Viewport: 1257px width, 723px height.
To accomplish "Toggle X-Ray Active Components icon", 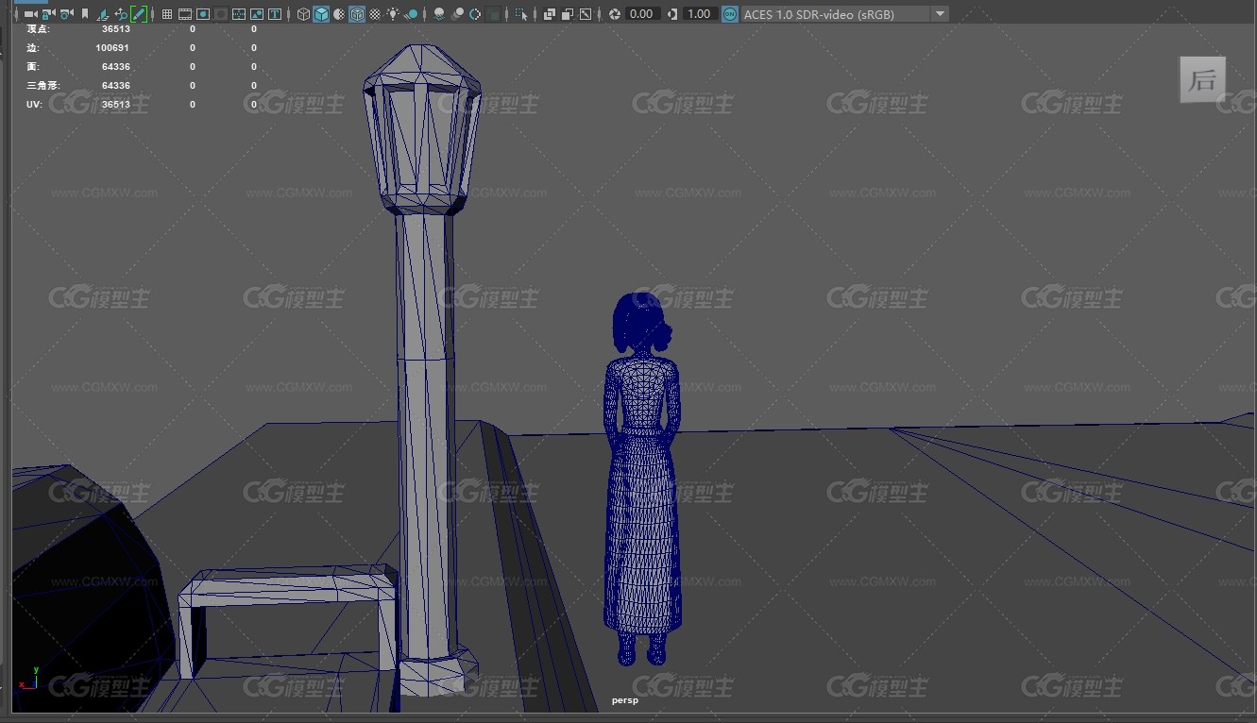I will [x=568, y=14].
